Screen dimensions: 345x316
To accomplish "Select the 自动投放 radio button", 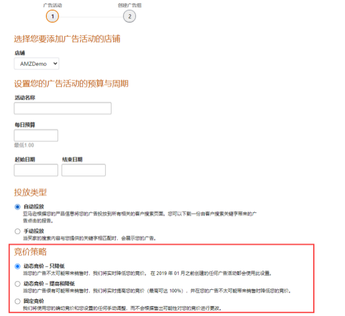I will [x=17, y=207].
